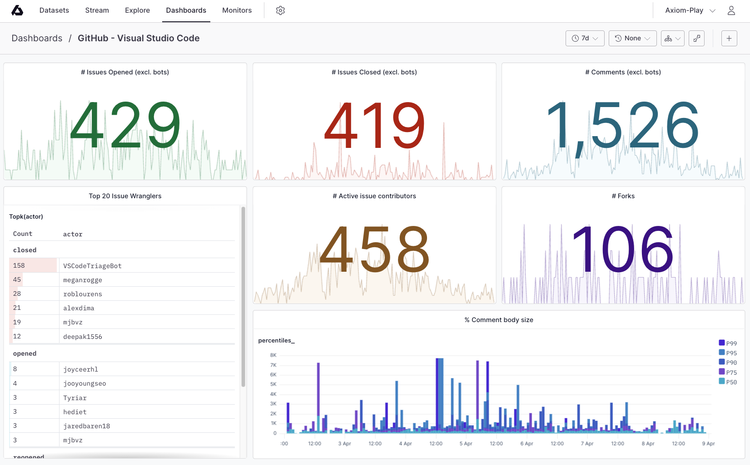Add new chart with plus icon
Screen dimensions: 750x465
click(x=729, y=39)
